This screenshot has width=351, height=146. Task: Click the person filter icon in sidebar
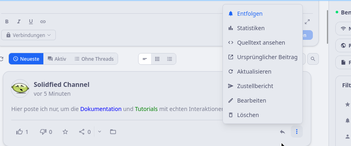click(x=347, y=136)
